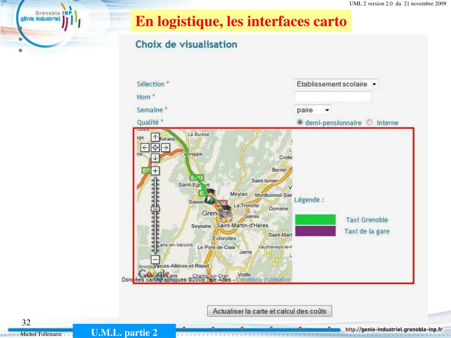451x338 pixels.
Task: Click the green Taxi Grenoble legend swatch
Action: (315, 220)
